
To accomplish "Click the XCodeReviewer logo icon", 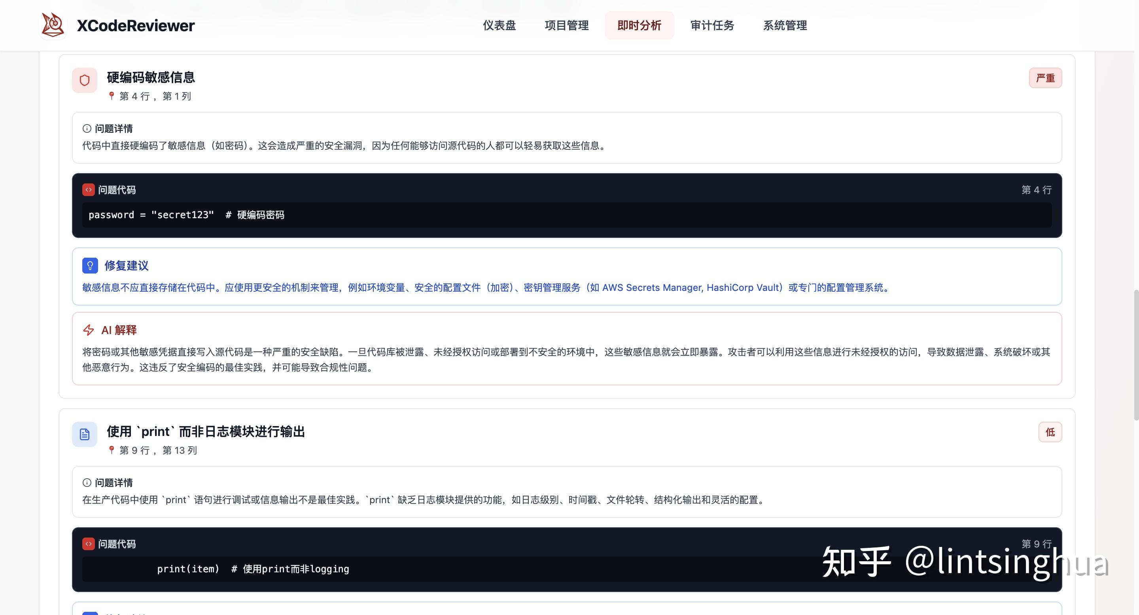I will pos(53,25).
